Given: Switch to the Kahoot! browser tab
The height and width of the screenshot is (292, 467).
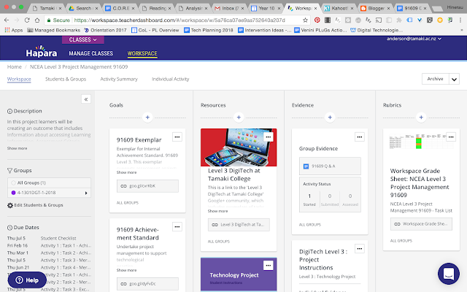Looking at the screenshot, I should point(339,8).
